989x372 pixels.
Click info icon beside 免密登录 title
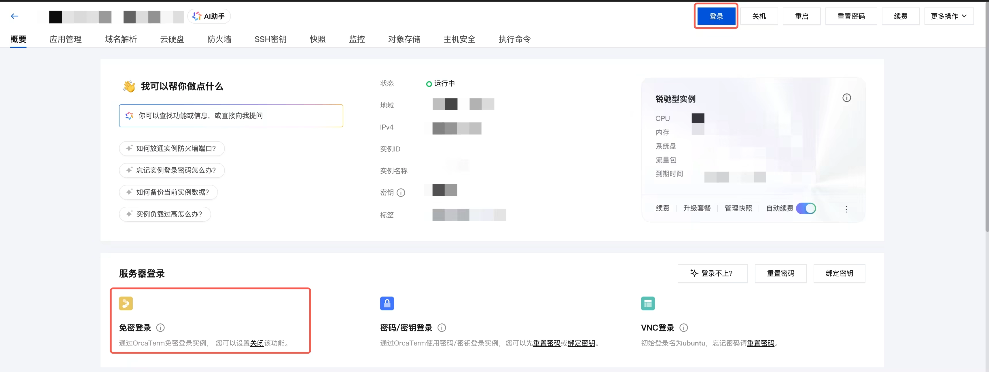[160, 327]
